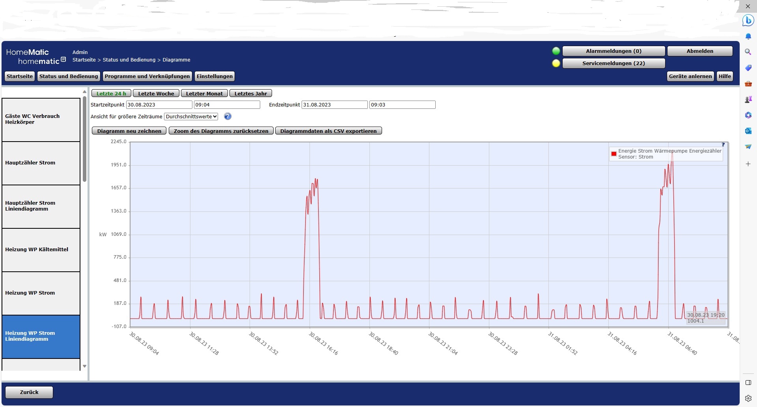Select Hauptzähler Strom diagram
This screenshot has width=757, height=407.
41,163
